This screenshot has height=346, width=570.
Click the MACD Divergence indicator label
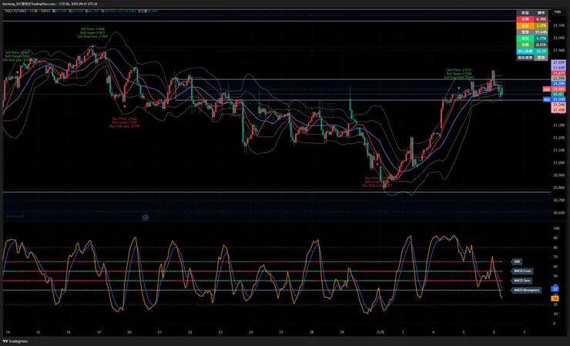point(526,290)
